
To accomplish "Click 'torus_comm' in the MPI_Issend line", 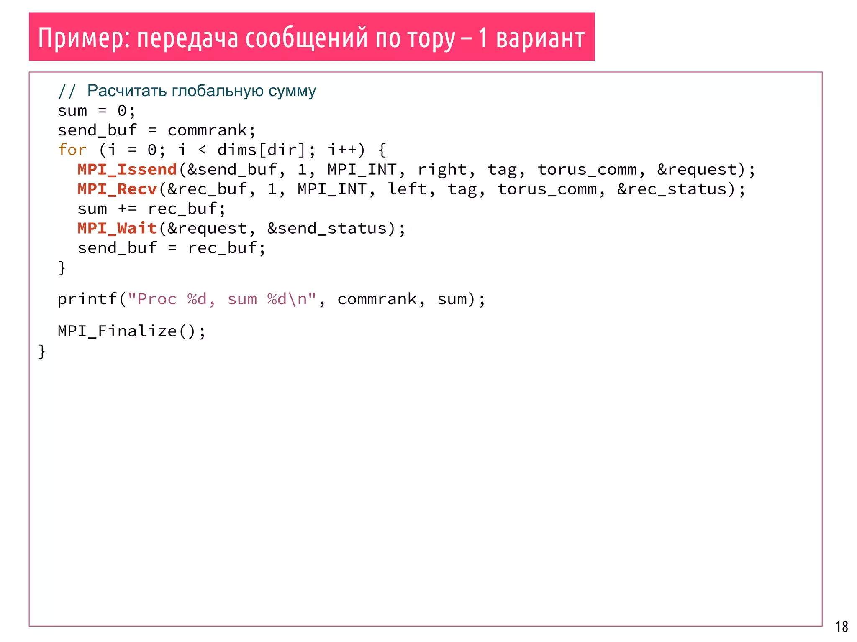I will pos(587,169).
